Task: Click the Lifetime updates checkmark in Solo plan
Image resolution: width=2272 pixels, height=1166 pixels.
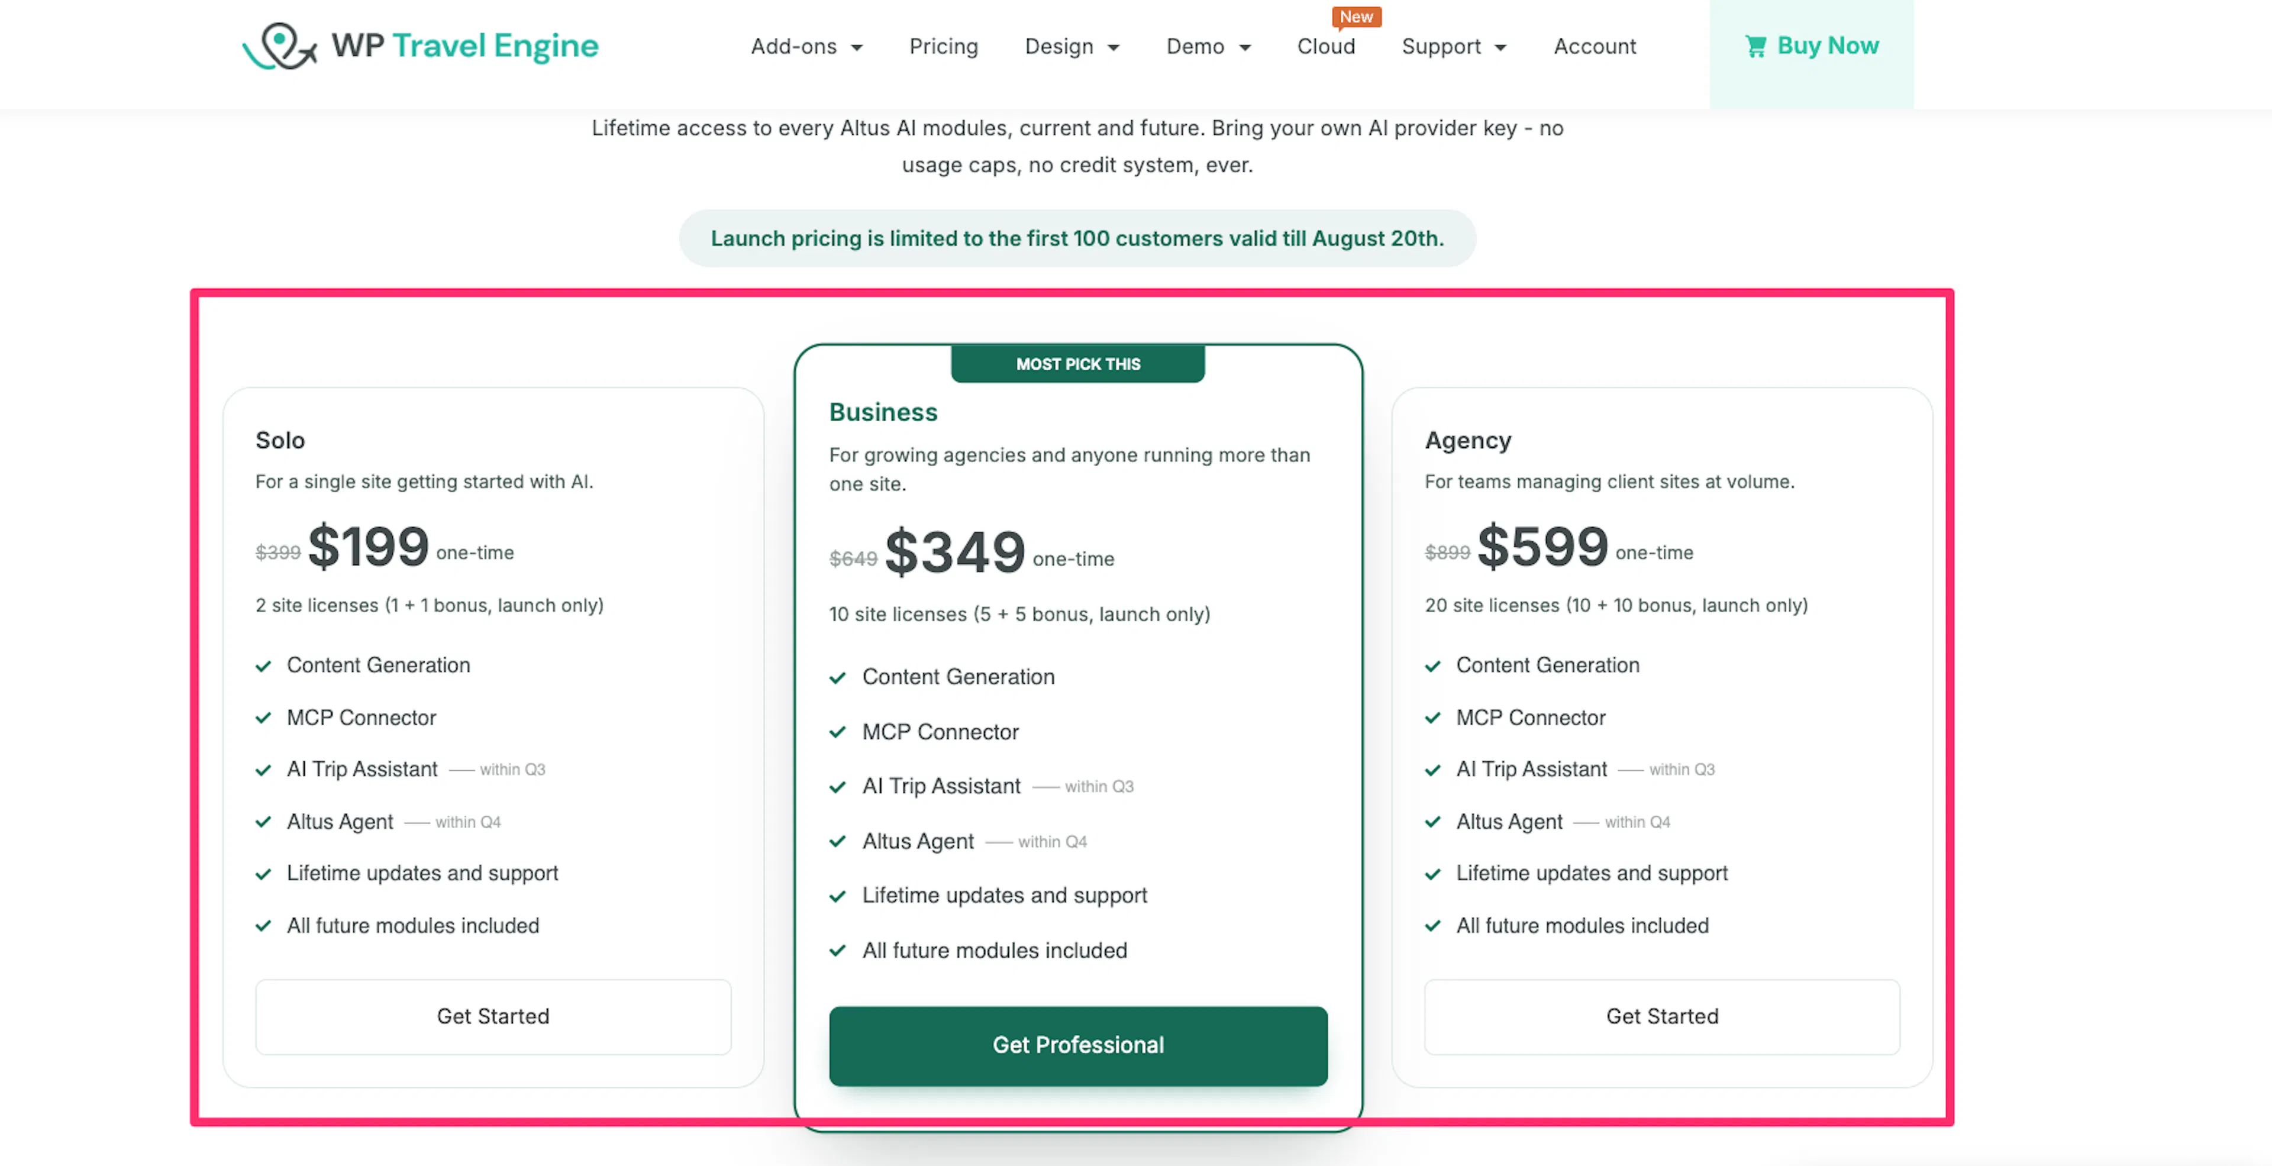Action: 263,874
